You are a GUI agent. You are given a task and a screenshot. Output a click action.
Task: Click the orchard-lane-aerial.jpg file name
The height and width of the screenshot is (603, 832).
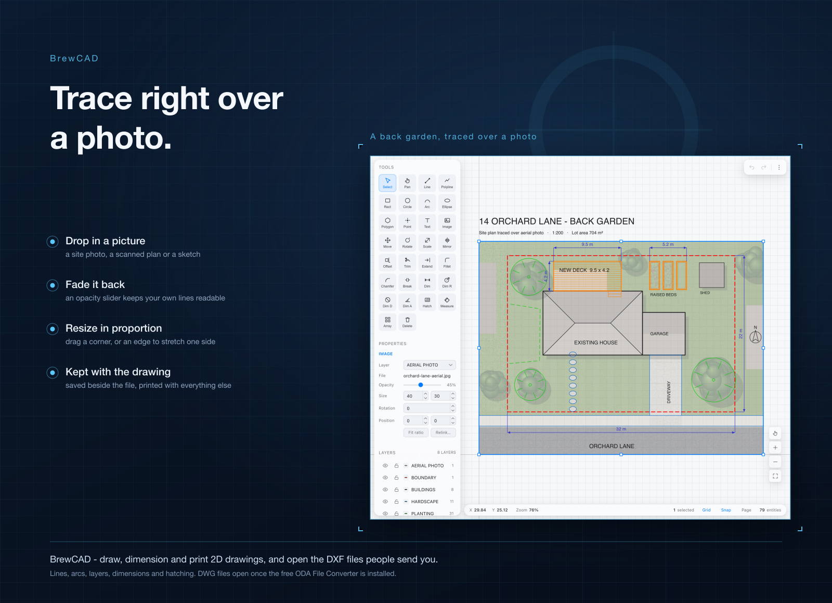pos(427,376)
